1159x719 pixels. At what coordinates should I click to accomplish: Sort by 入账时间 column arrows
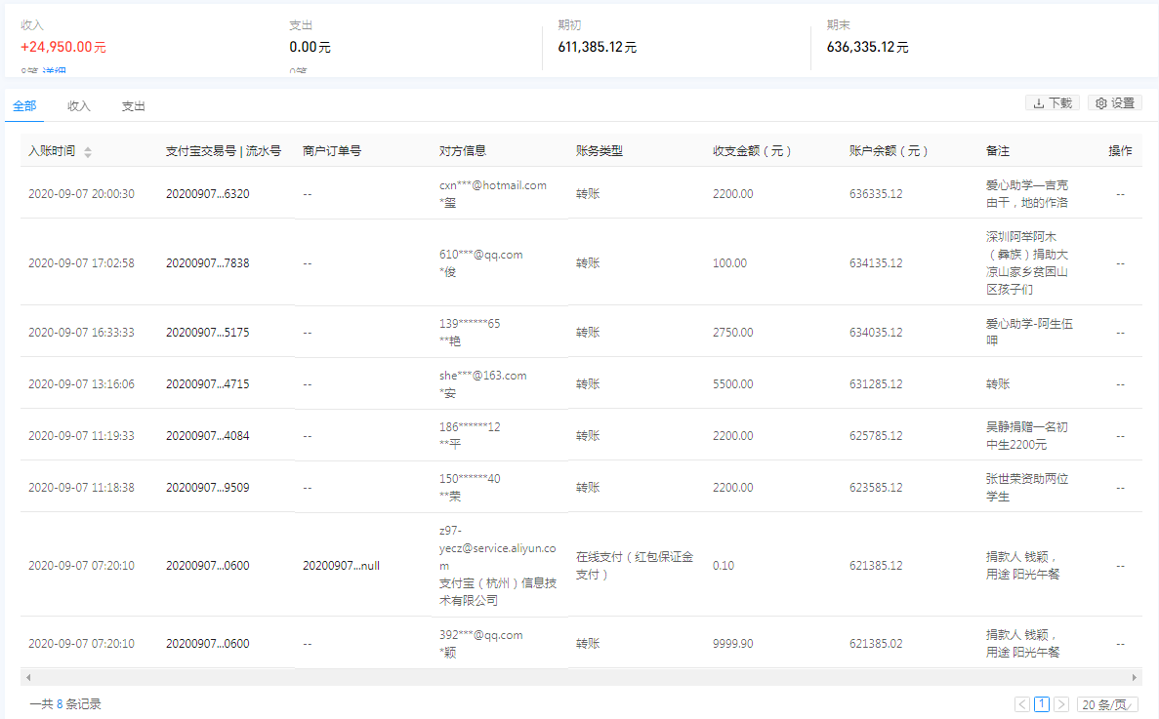click(x=88, y=152)
